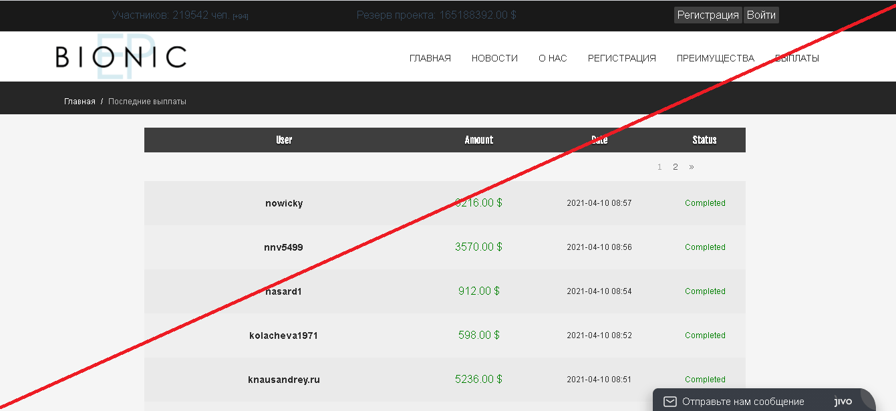Open the РЕГИСТРАЦИЯ navigation item
Screen dimensions: 896x411
[622, 58]
